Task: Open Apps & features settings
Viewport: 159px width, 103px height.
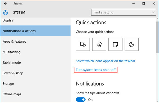Action: (x=35, y=41)
